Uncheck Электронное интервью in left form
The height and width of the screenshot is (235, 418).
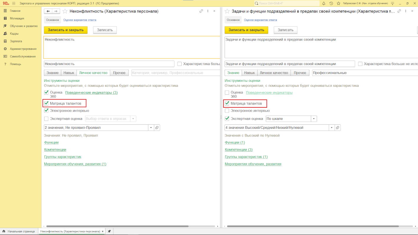(46, 111)
